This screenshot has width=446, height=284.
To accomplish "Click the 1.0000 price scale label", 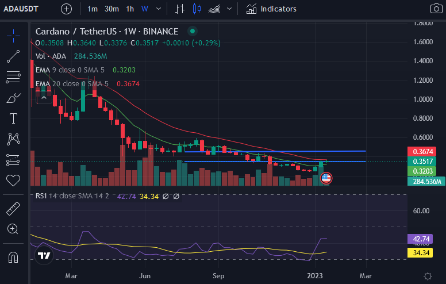I will pos(423,99).
